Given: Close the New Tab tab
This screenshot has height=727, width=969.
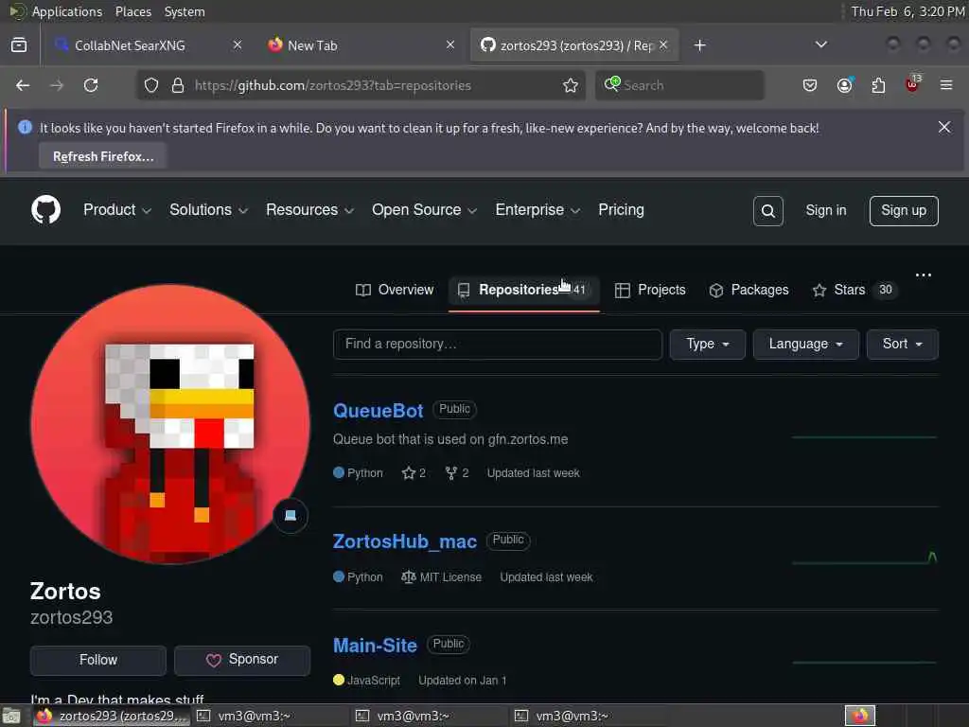Looking at the screenshot, I should [x=450, y=45].
